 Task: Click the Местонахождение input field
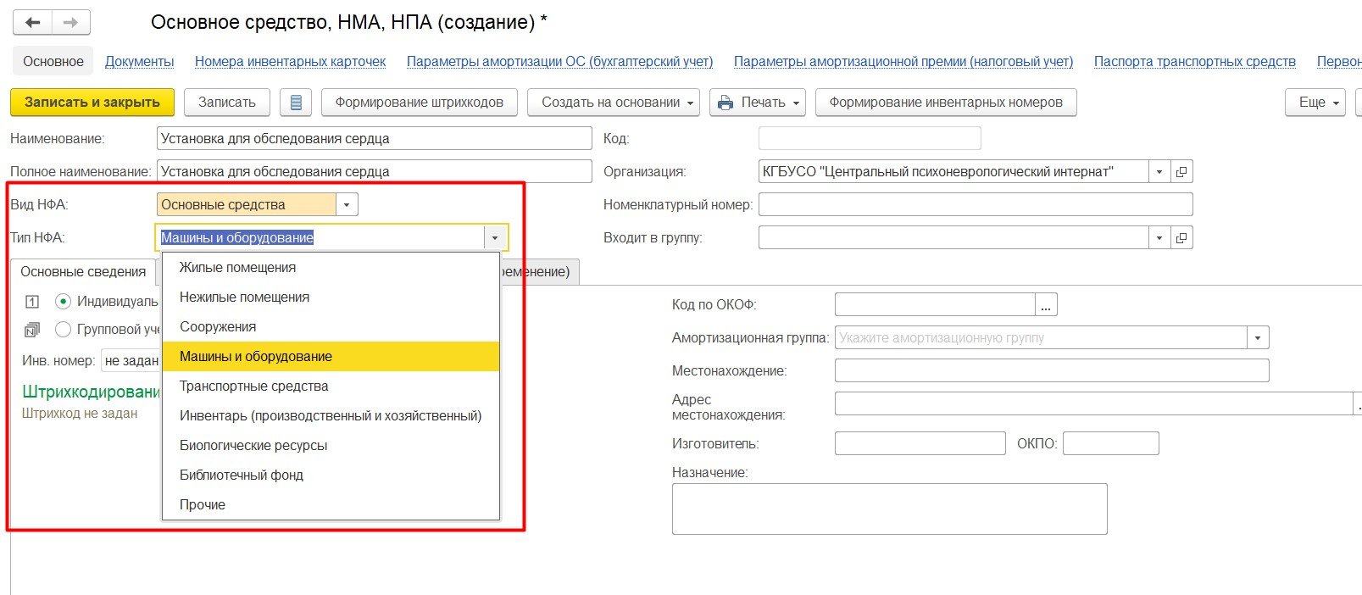1052,371
